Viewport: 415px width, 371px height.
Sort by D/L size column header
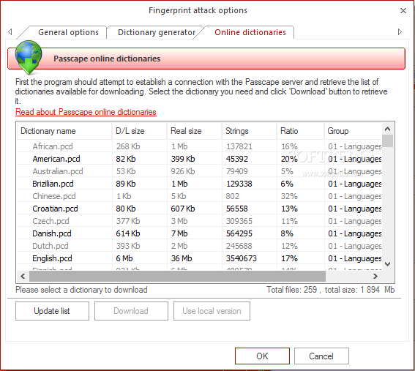pos(140,131)
